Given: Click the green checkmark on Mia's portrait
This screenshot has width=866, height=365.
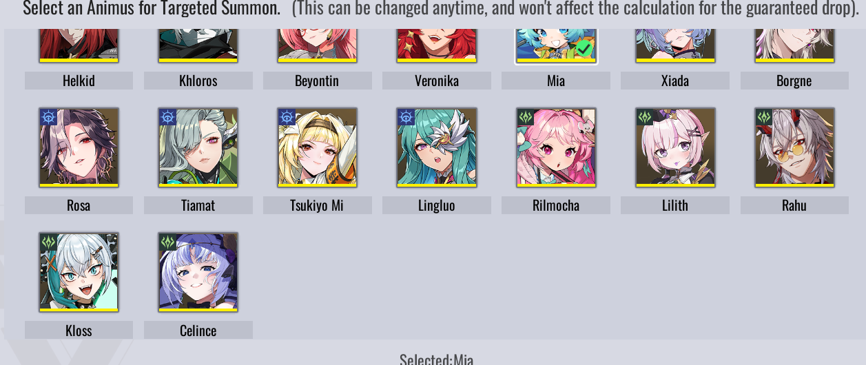Looking at the screenshot, I should tap(584, 48).
